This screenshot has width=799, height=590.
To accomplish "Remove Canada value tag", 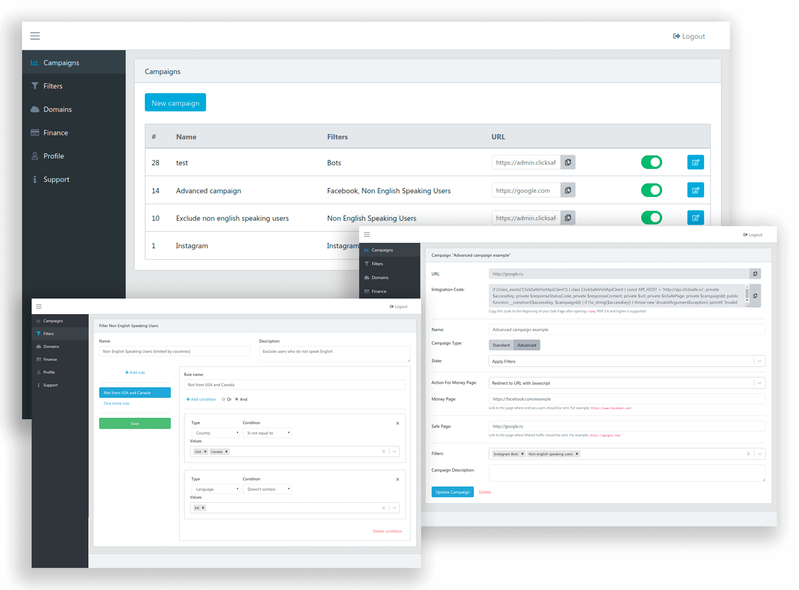I will click(226, 451).
